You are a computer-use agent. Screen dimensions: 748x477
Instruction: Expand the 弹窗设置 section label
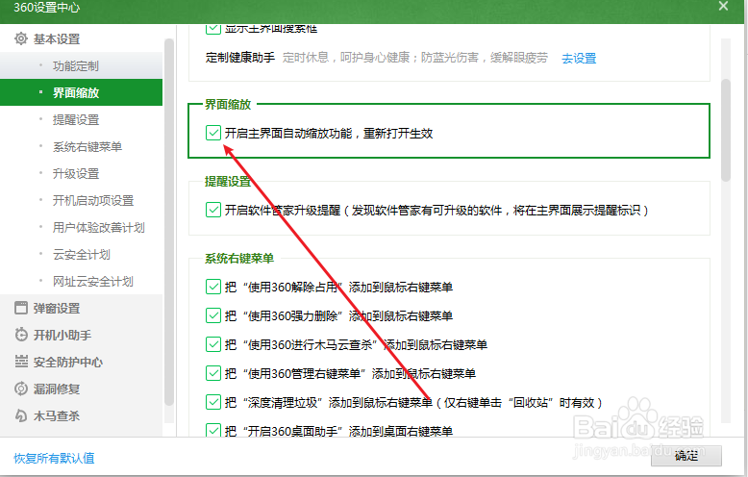pyautogui.click(x=57, y=308)
